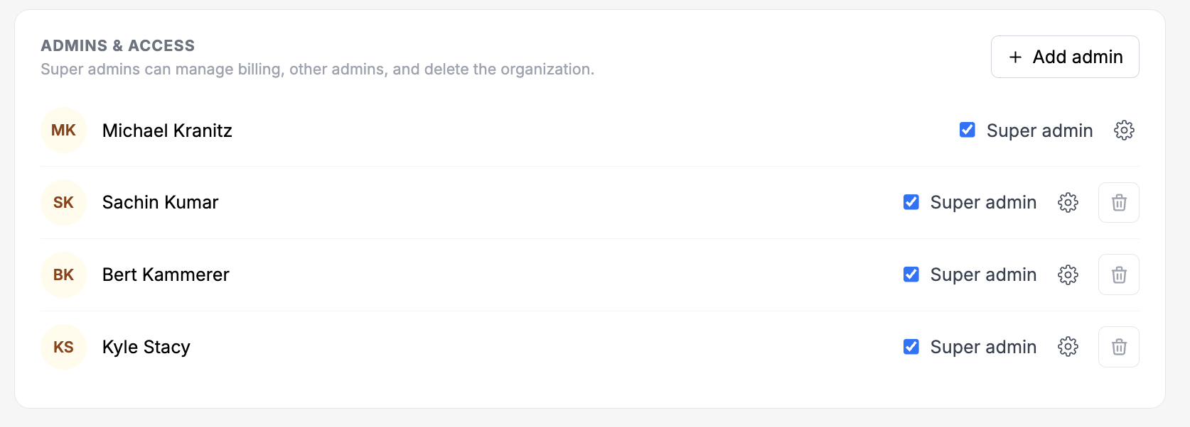This screenshot has width=1190, height=427.
Task: Open settings gear for Michael Kranitz
Action: pyautogui.click(x=1124, y=131)
